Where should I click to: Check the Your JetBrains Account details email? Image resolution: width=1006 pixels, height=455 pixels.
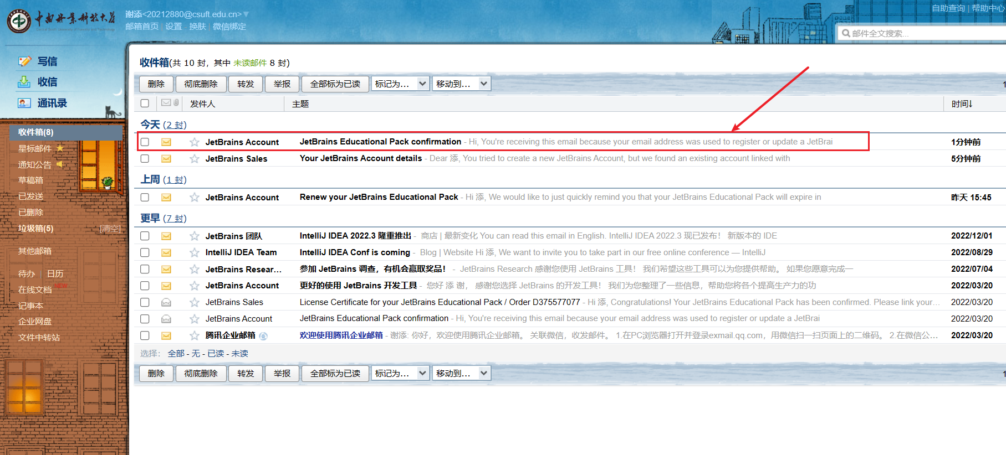click(145, 159)
